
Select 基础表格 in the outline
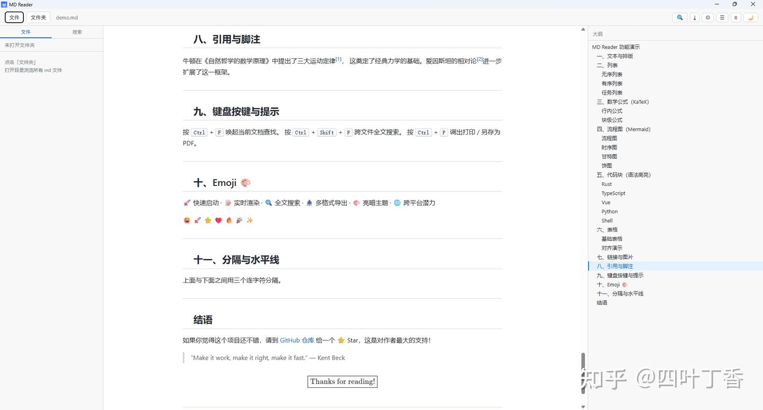(612, 239)
